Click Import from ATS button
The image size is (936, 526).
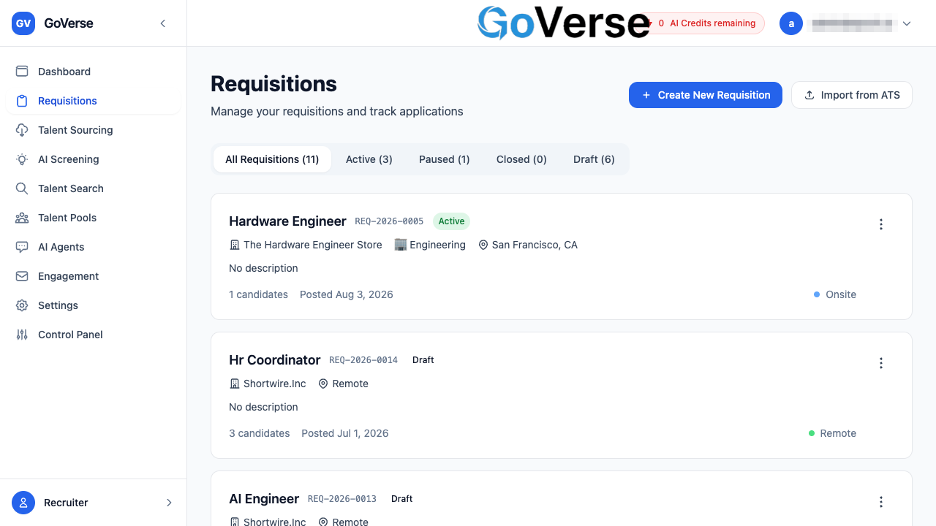click(x=852, y=95)
